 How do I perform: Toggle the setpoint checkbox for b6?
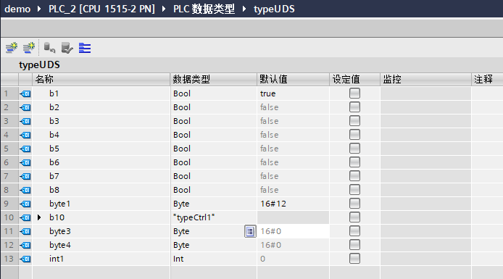click(x=354, y=162)
